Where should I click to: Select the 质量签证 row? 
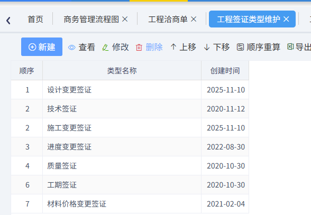click(x=130, y=166)
